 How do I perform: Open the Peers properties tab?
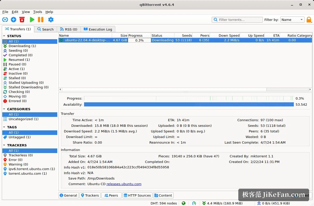tap(111, 195)
